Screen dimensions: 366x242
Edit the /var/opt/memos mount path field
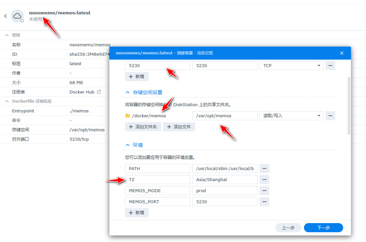click(x=225, y=116)
